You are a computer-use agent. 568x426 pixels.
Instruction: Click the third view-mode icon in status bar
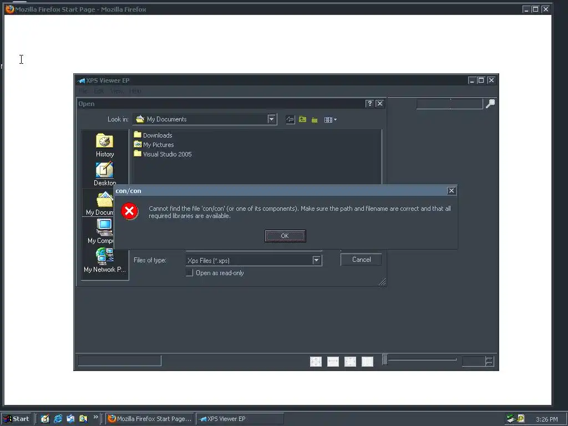[350, 362]
